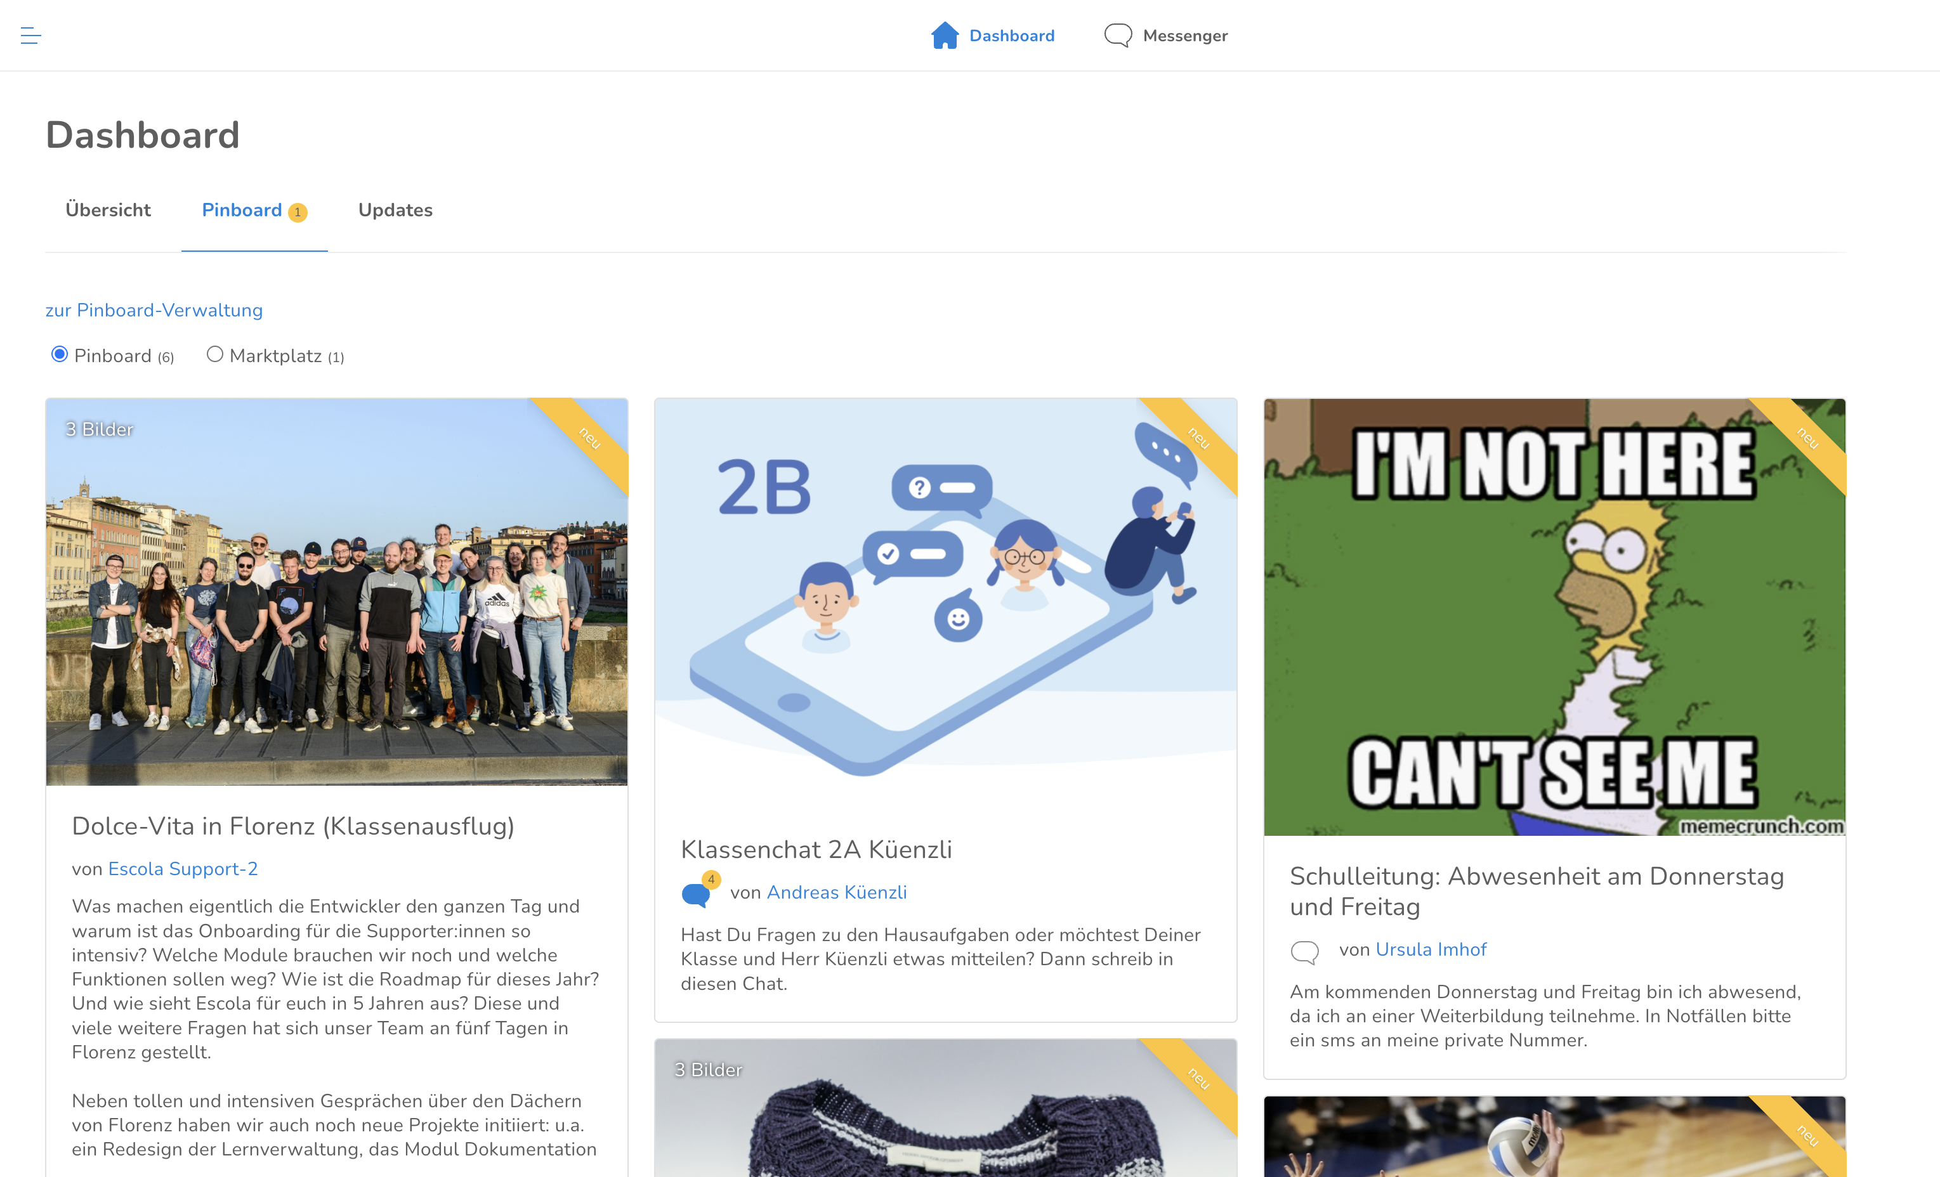Switch to the Updates tab

[x=395, y=210]
